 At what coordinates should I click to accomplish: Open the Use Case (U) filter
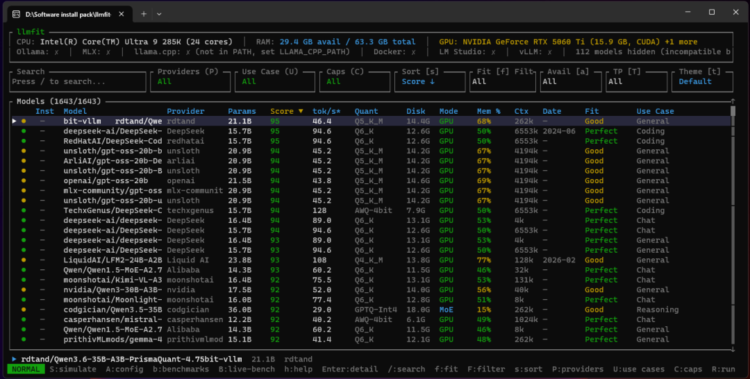pos(274,82)
